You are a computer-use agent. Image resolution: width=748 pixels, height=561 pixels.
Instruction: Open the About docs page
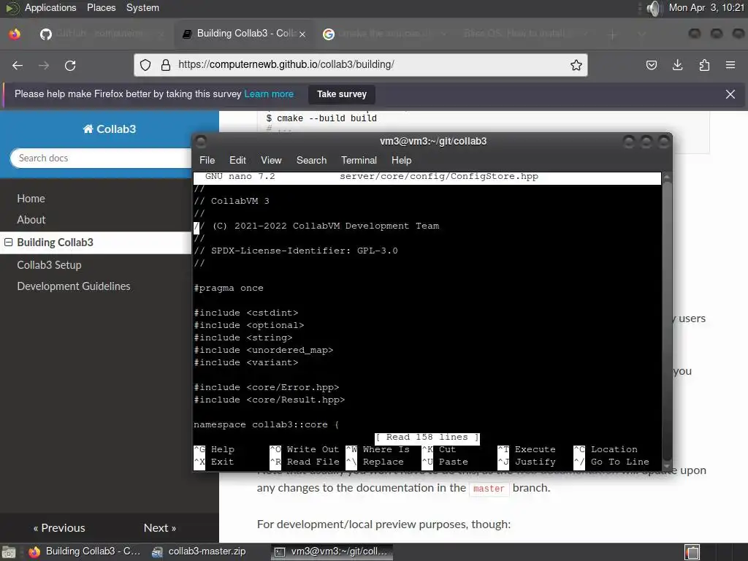click(31, 220)
